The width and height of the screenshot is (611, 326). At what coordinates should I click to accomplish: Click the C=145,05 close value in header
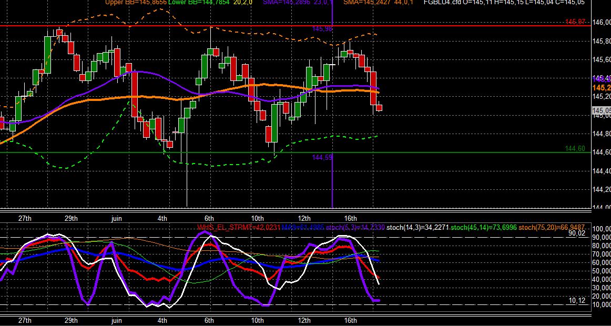(x=571, y=2)
